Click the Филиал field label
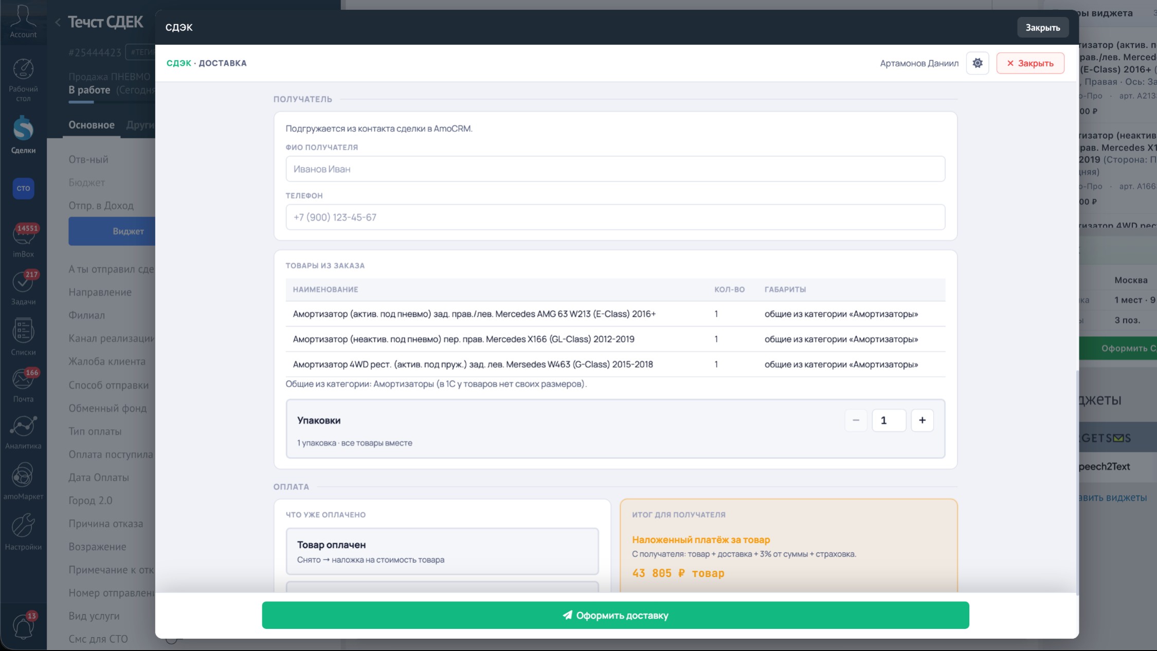This screenshot has width=1157, height=651. [87, 315]
